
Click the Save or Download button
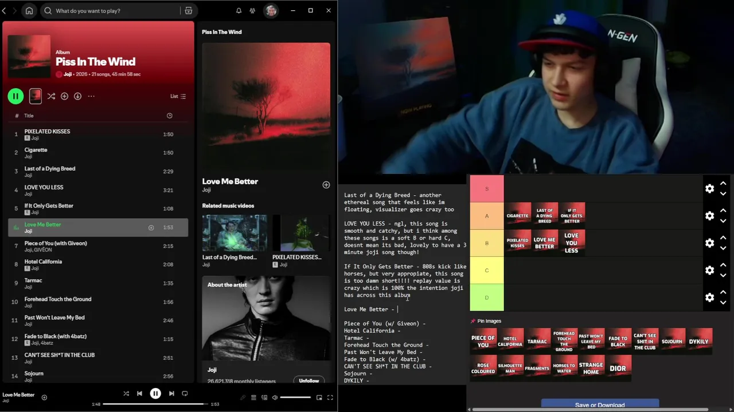600,405
